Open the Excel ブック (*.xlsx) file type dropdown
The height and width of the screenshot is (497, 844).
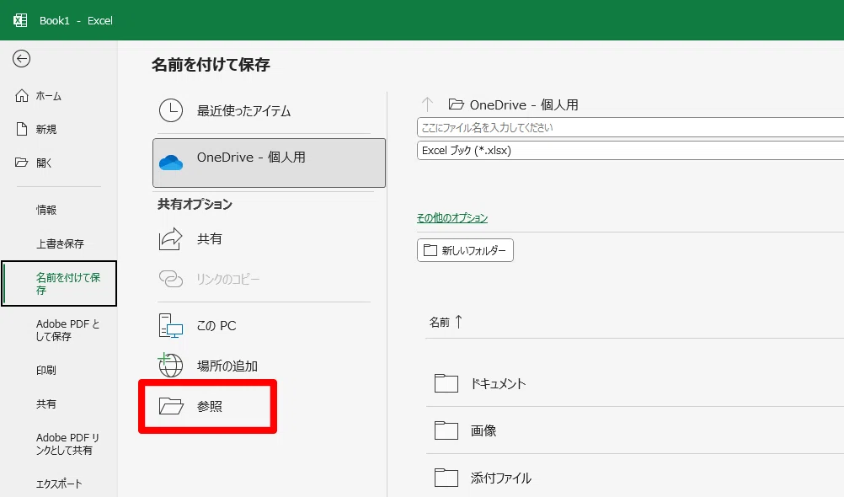click(630, 150)
